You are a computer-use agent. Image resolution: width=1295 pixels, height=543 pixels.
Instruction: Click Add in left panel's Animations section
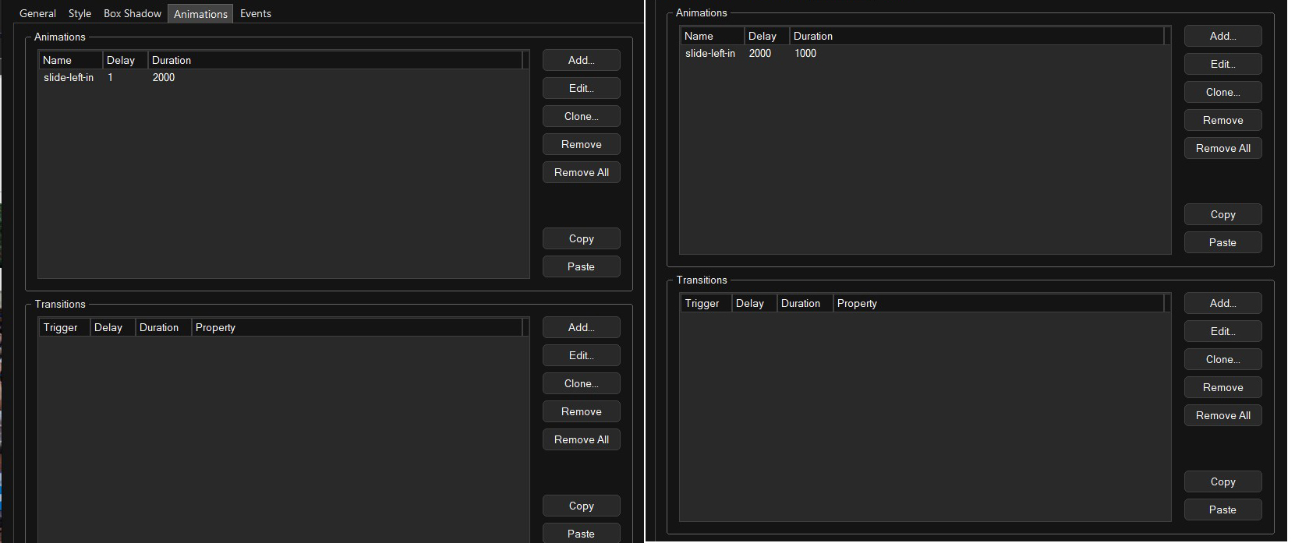[581, 60]
